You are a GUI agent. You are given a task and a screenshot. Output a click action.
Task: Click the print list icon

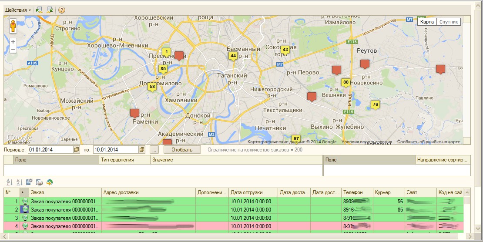39,182
